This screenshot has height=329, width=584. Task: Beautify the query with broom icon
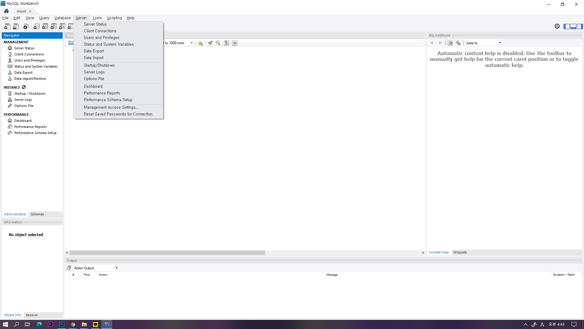[x=210, y=43]
